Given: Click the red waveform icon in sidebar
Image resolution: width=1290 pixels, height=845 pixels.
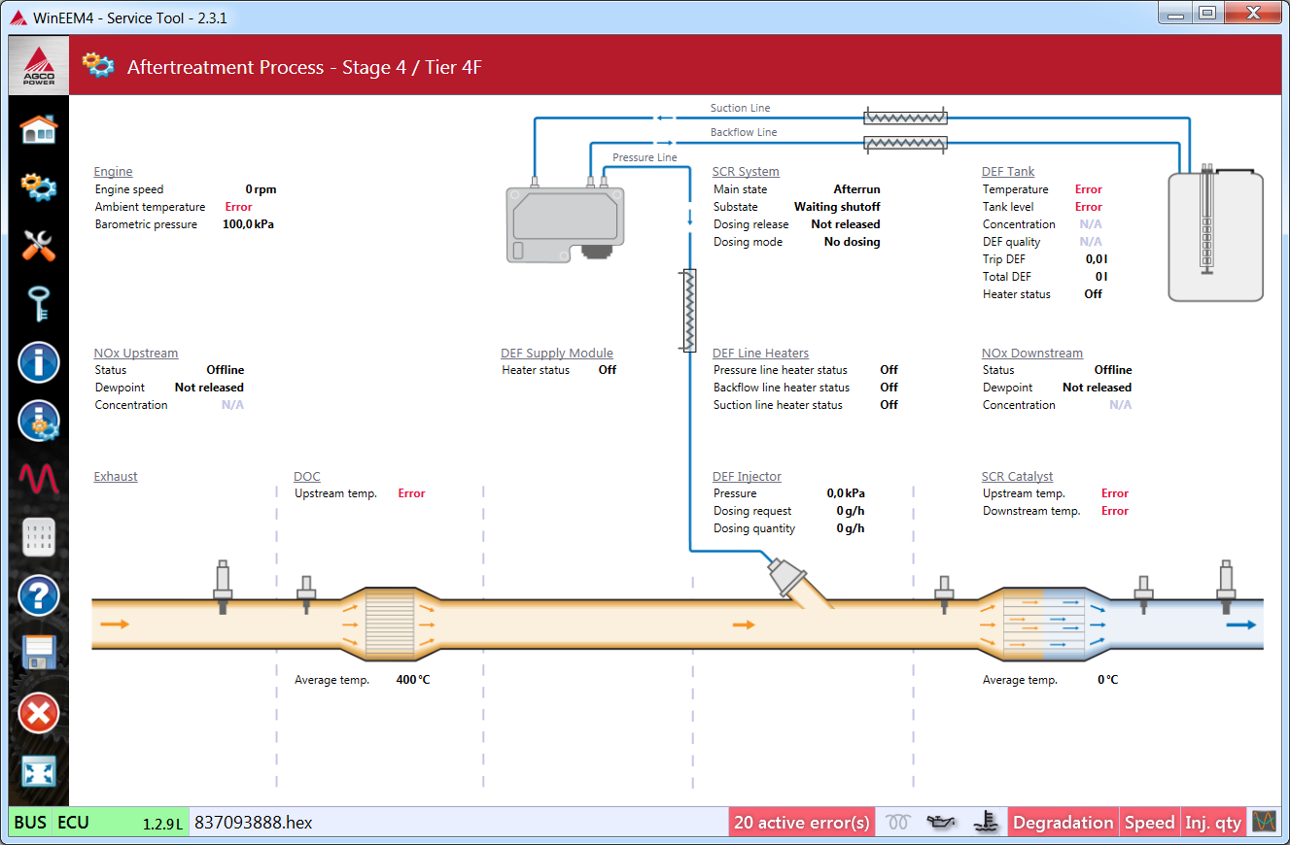Looking at the screenshot, I should [39, 478].
